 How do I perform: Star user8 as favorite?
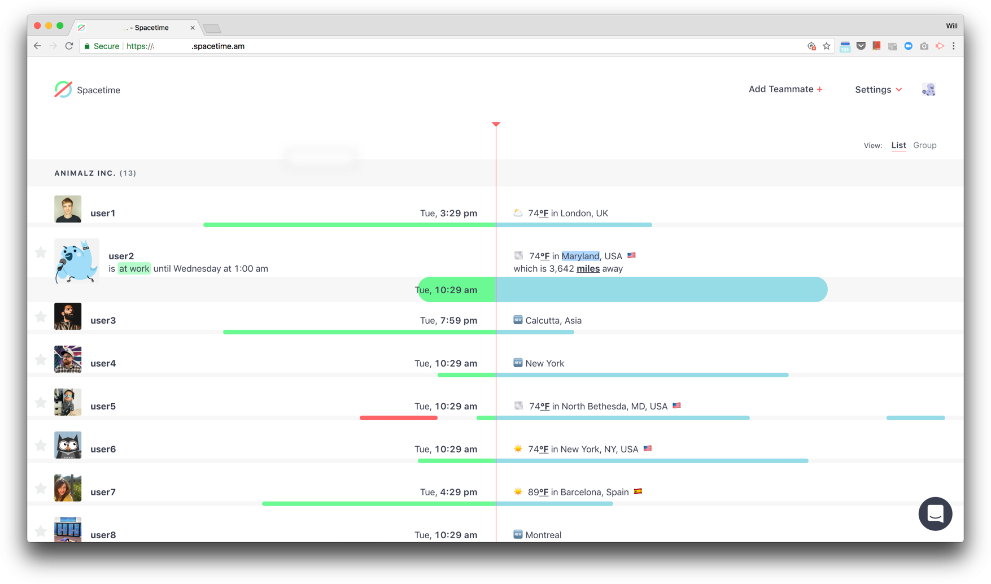click(41, 531)
